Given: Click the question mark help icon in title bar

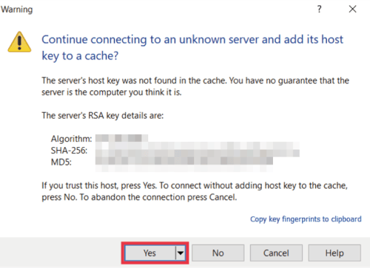Looking at the screenshot, I should tap(319, 9).
